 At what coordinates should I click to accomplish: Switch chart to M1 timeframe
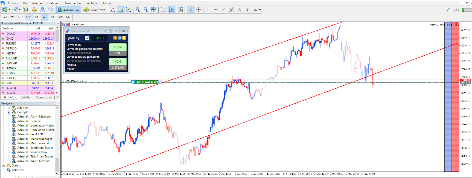pos(5,17)
